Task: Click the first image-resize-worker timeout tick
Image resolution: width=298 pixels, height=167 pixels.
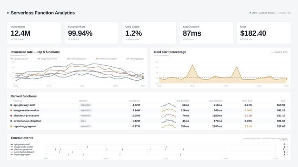Action: (x=87, y=147)
